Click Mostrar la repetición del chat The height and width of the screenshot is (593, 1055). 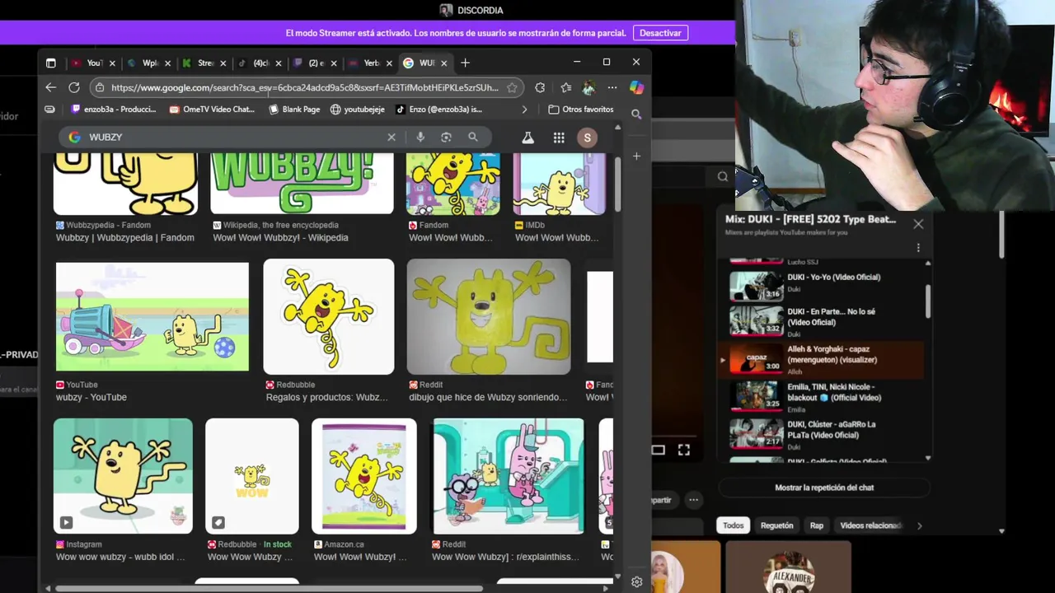point(824,488)
